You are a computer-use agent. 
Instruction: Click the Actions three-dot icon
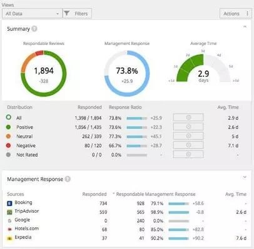pyautogui.click(x=247, y=13)
